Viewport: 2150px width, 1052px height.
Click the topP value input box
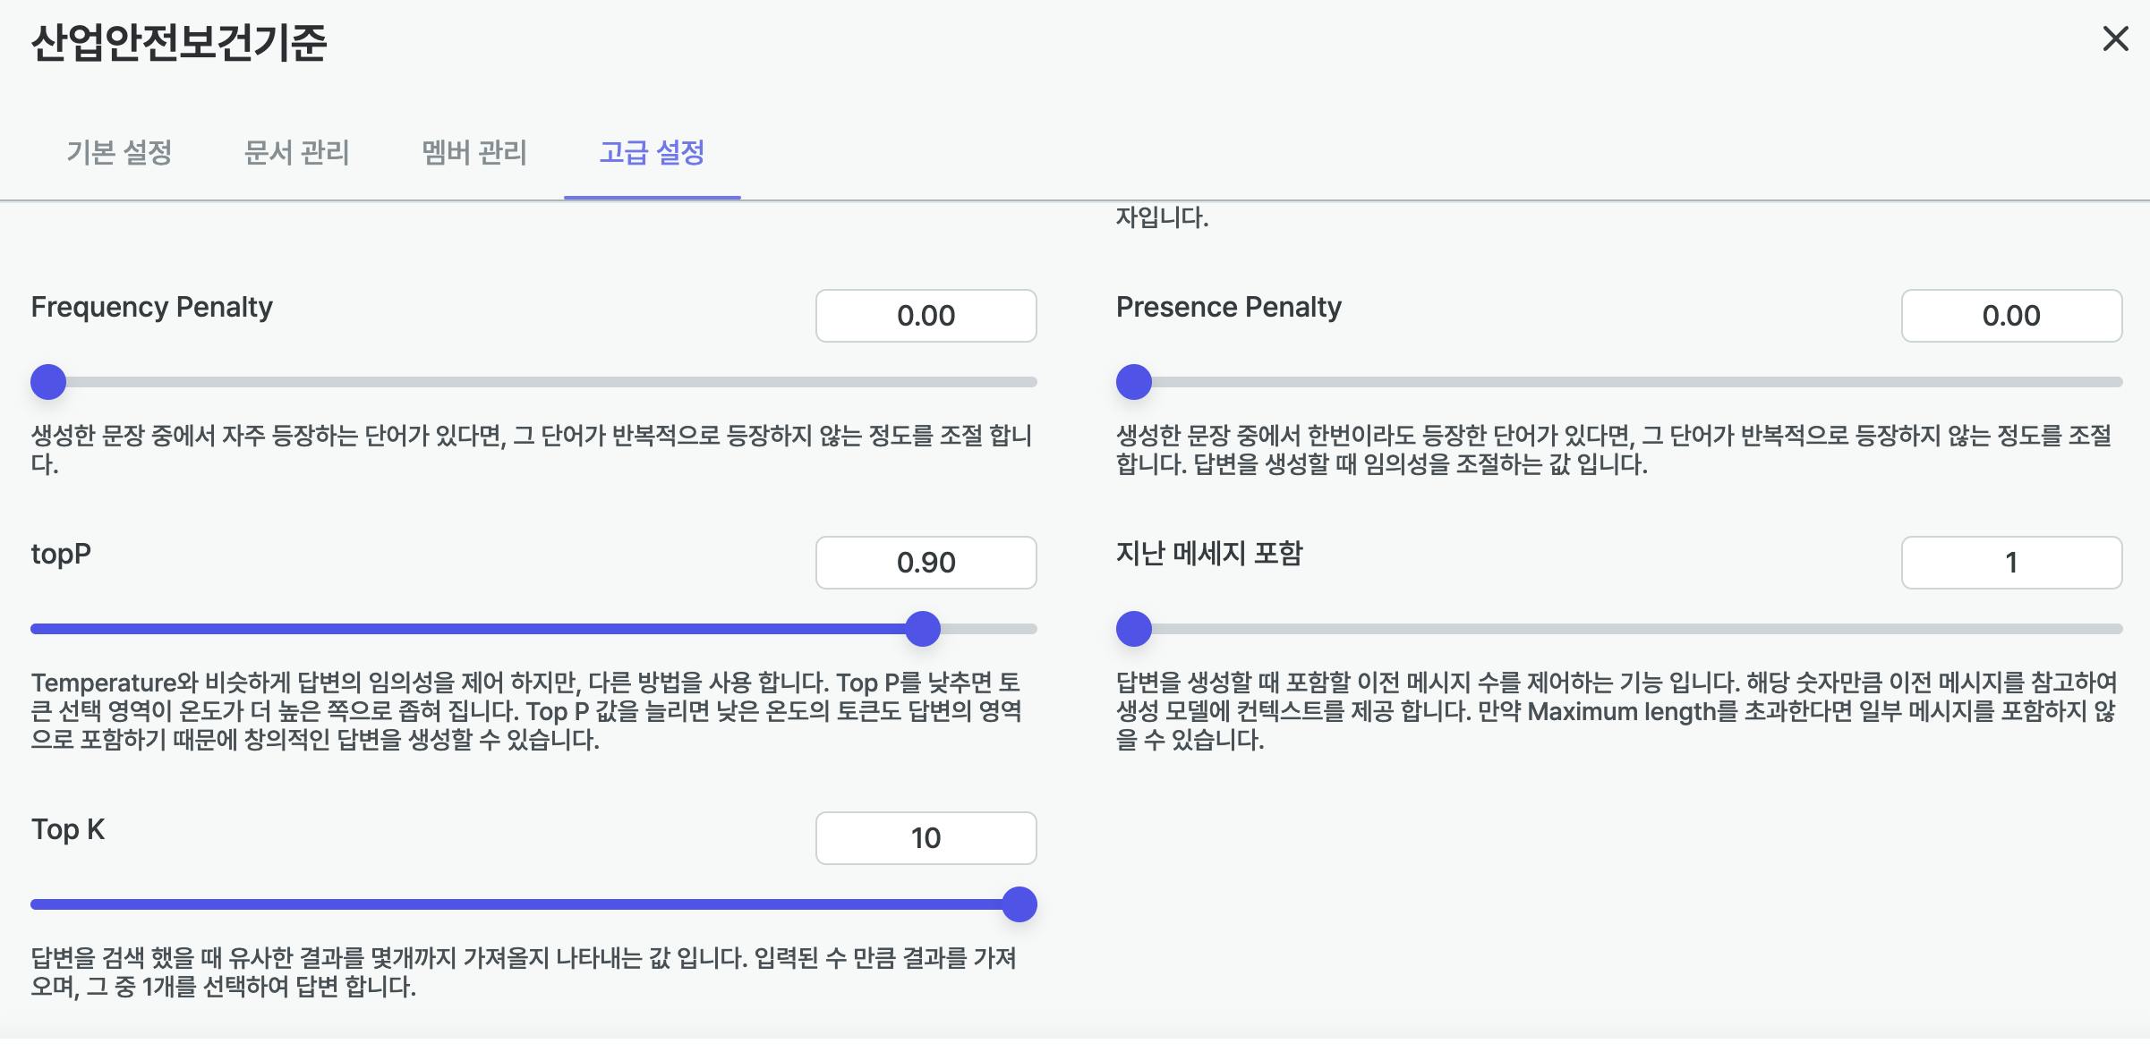(x=926, y=563)
